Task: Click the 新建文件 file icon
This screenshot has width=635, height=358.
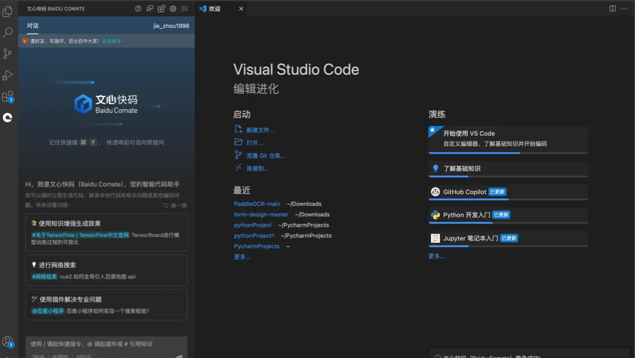Action: coord(238,129)
